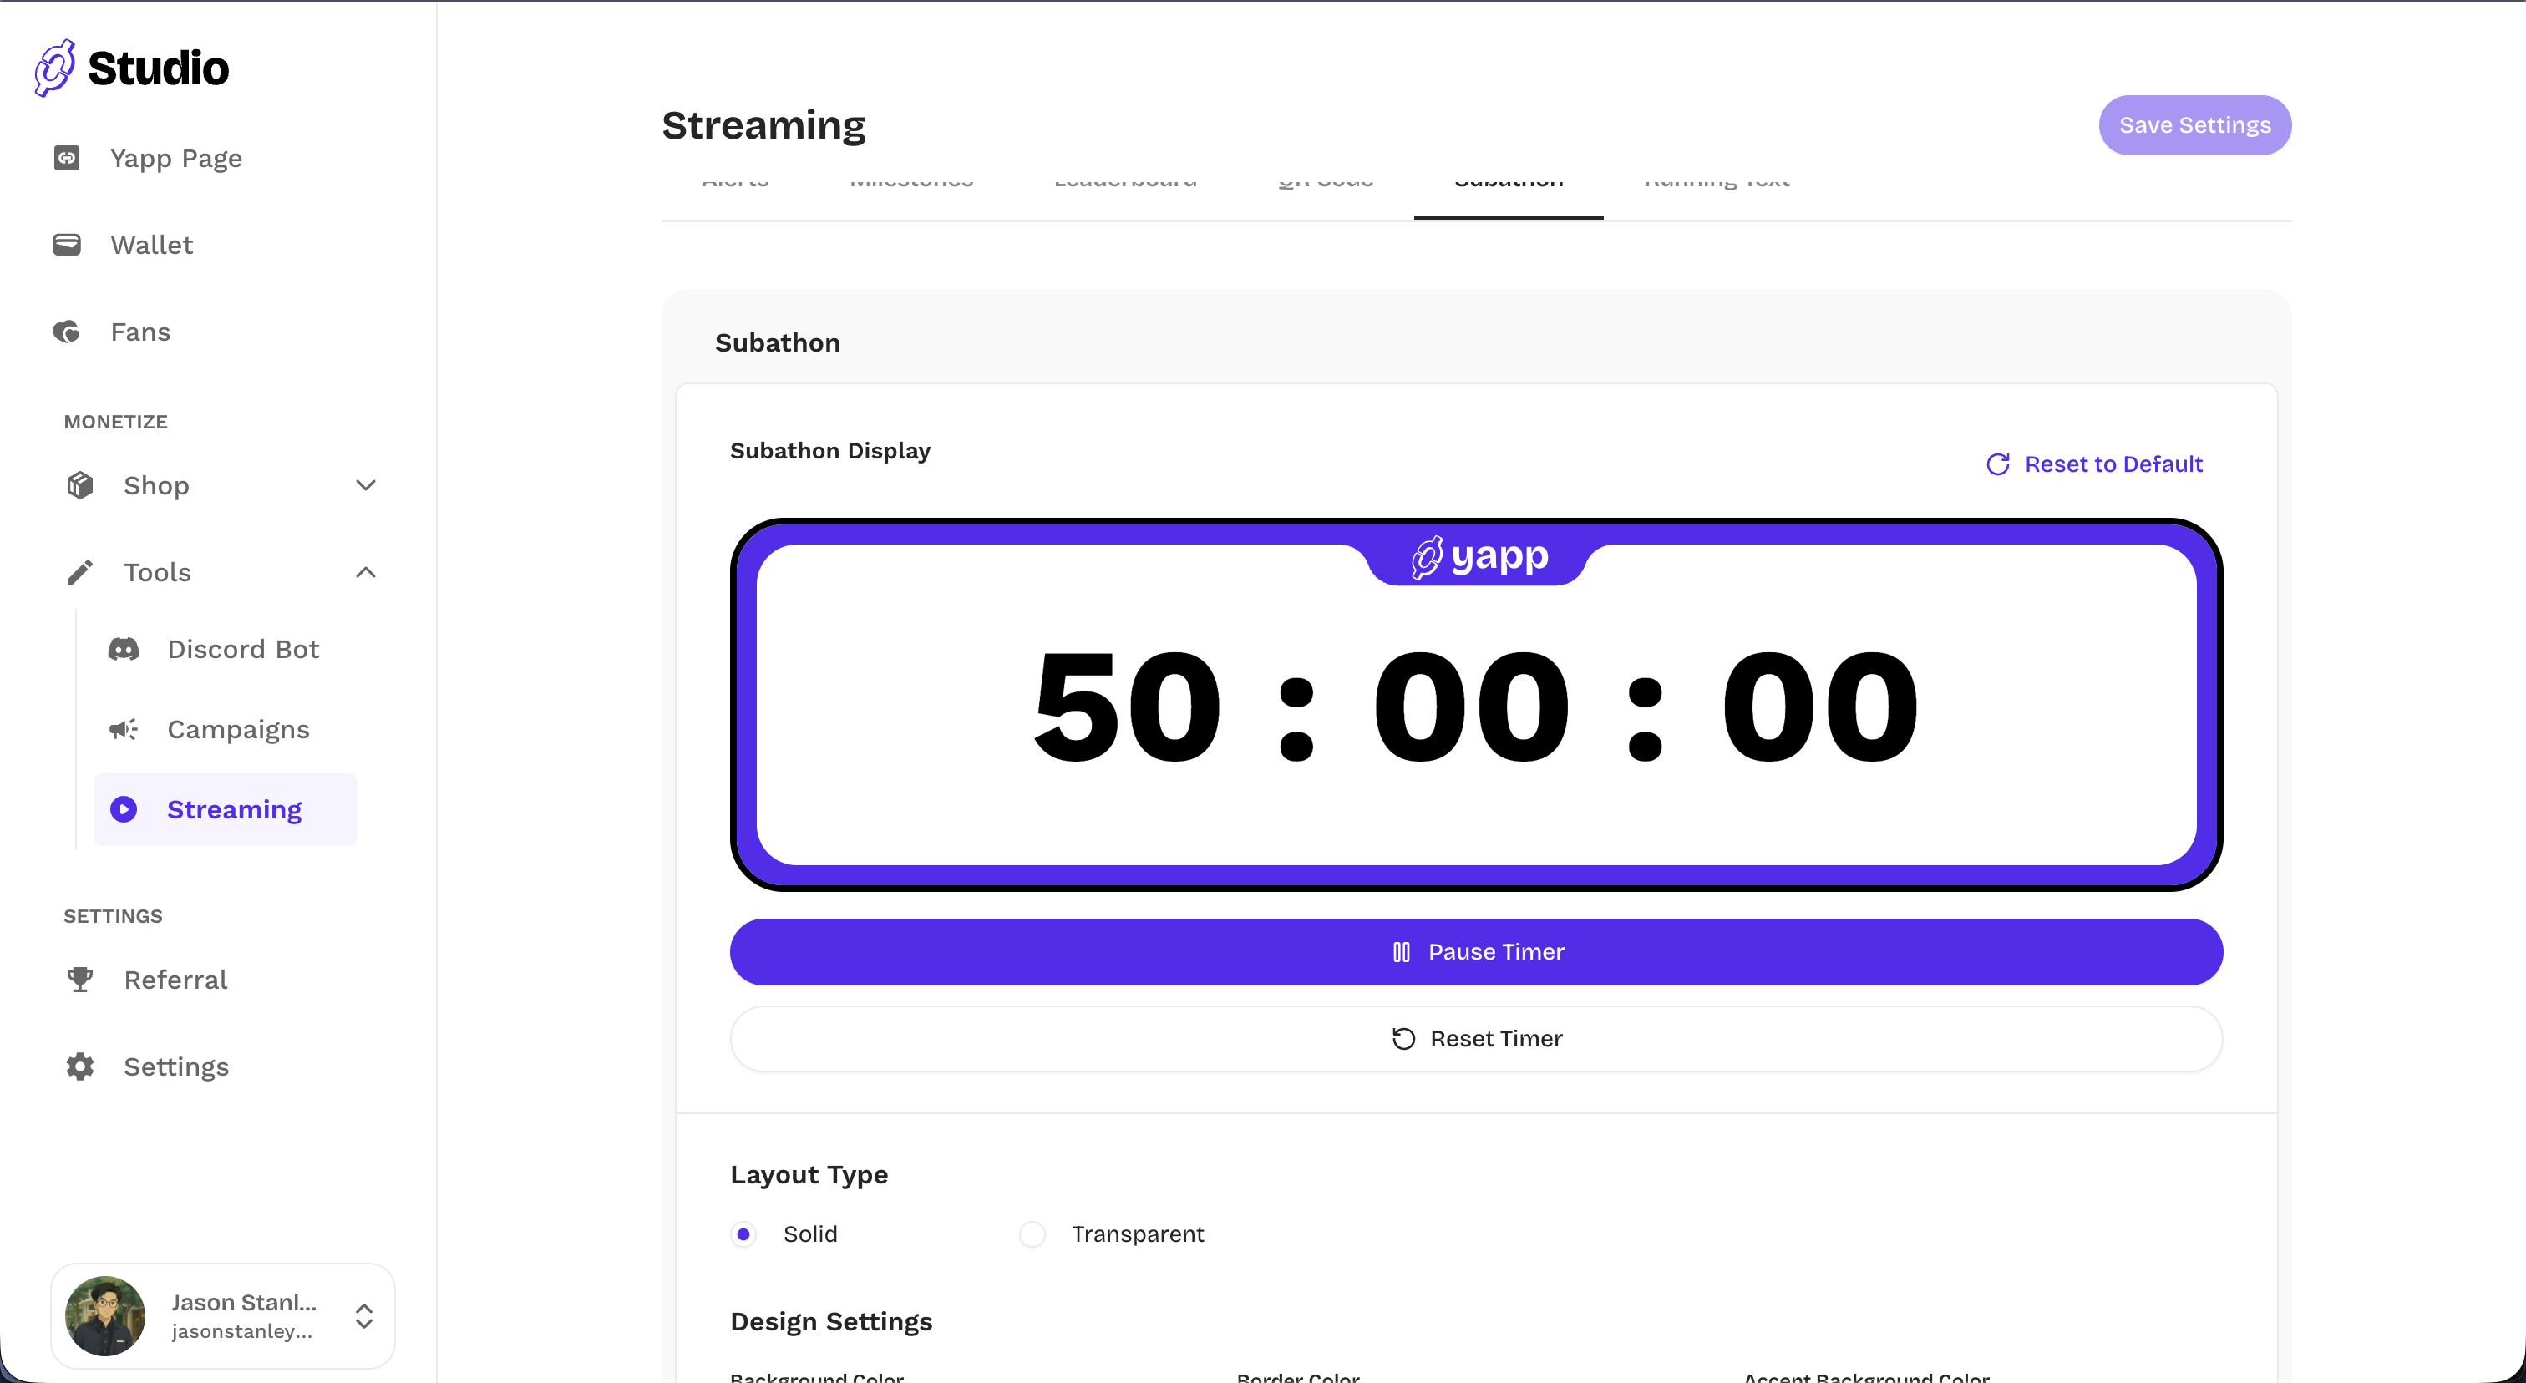The width and height of the screenshot is (2526, 1383).
Task: Click Jason Stanley's profile avatar
Action: click(x=105, y=1316)
